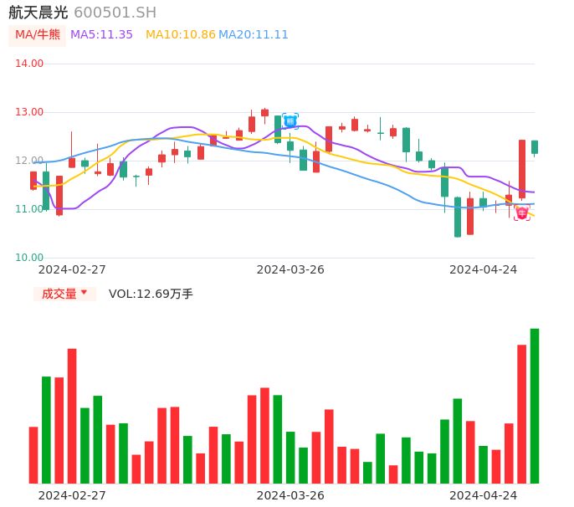This screenshot has height=507, width=574.
Task: Click 2024-03-26 date below the volume chart
Action: (x=290, y=495)
